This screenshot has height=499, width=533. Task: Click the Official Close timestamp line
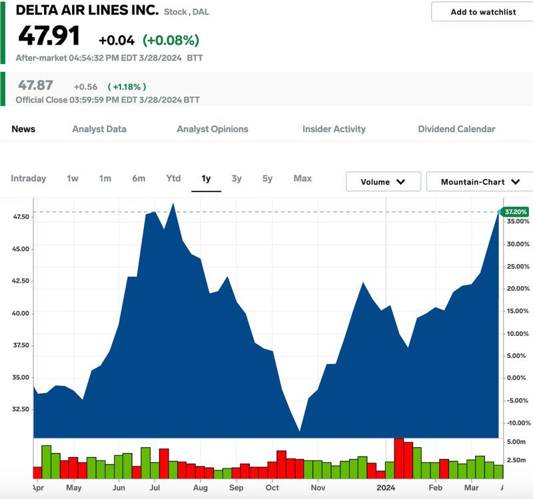point(107,100)
